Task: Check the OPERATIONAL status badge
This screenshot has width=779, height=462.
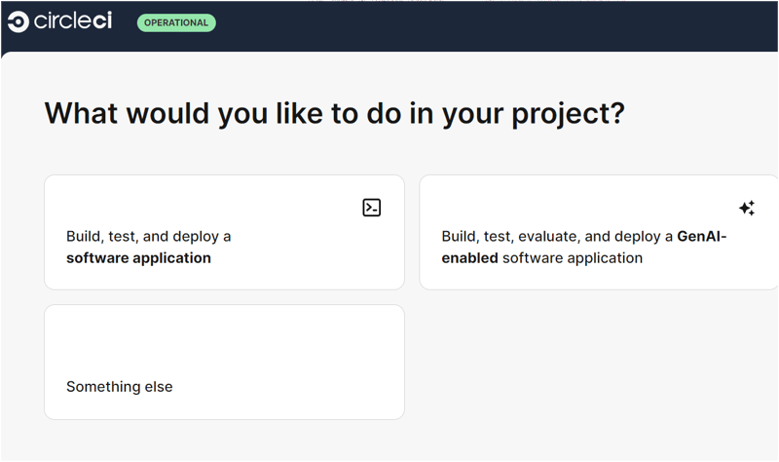Action: click(176, 22)
